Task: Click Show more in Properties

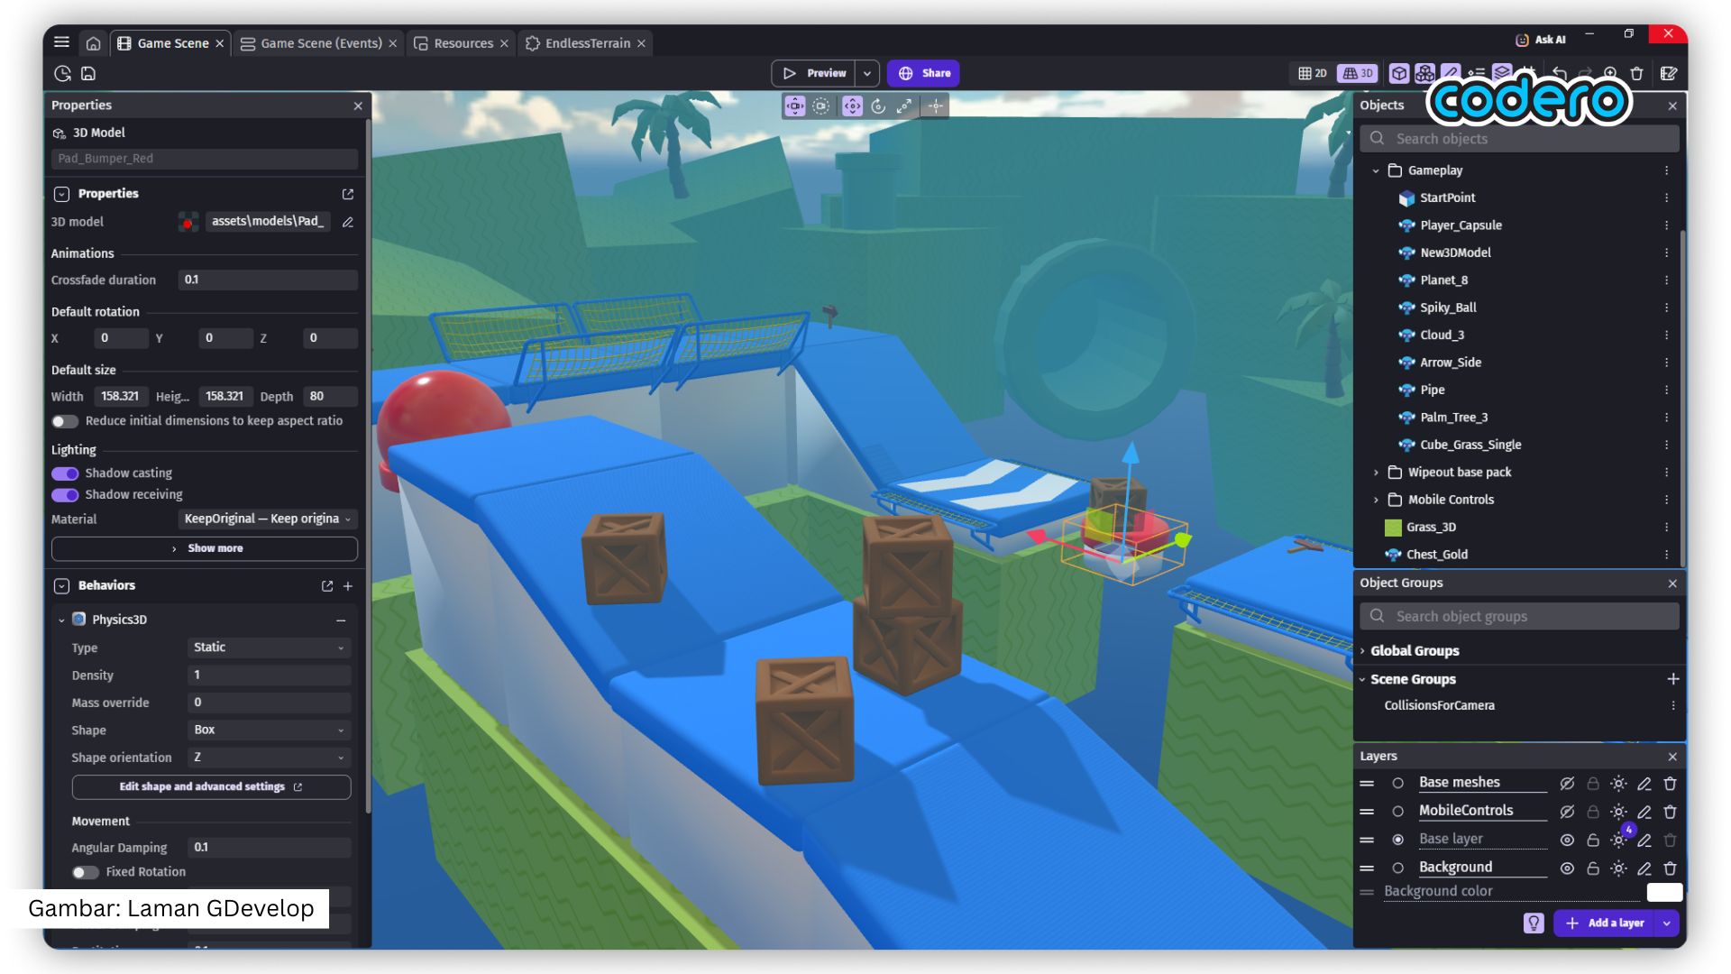Action: (x=205, y=548)
